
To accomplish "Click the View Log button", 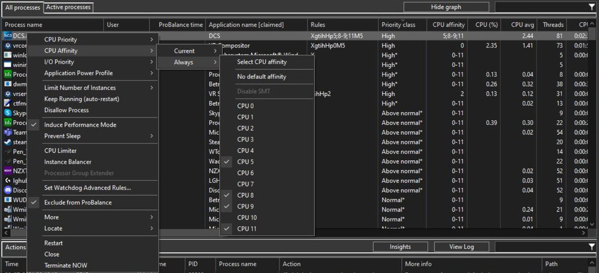I will (x=461, y=247).
